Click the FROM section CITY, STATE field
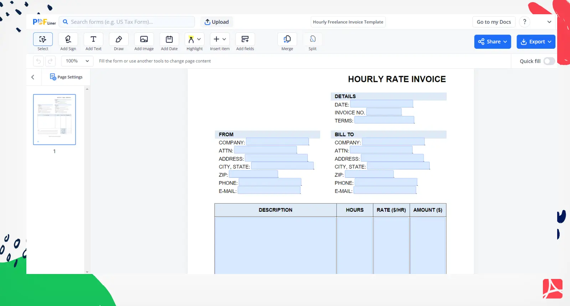Screen dimensions: 570x306 283,166
